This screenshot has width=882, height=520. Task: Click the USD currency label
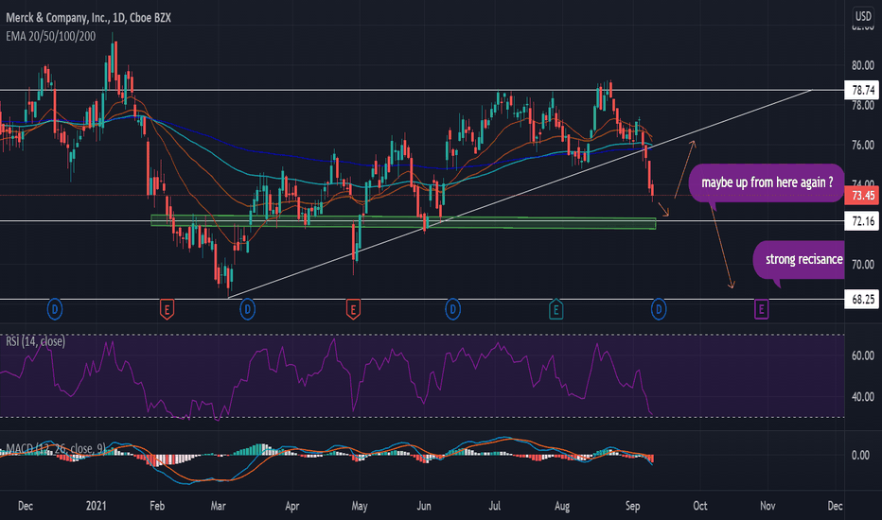[x=863, y=16]
